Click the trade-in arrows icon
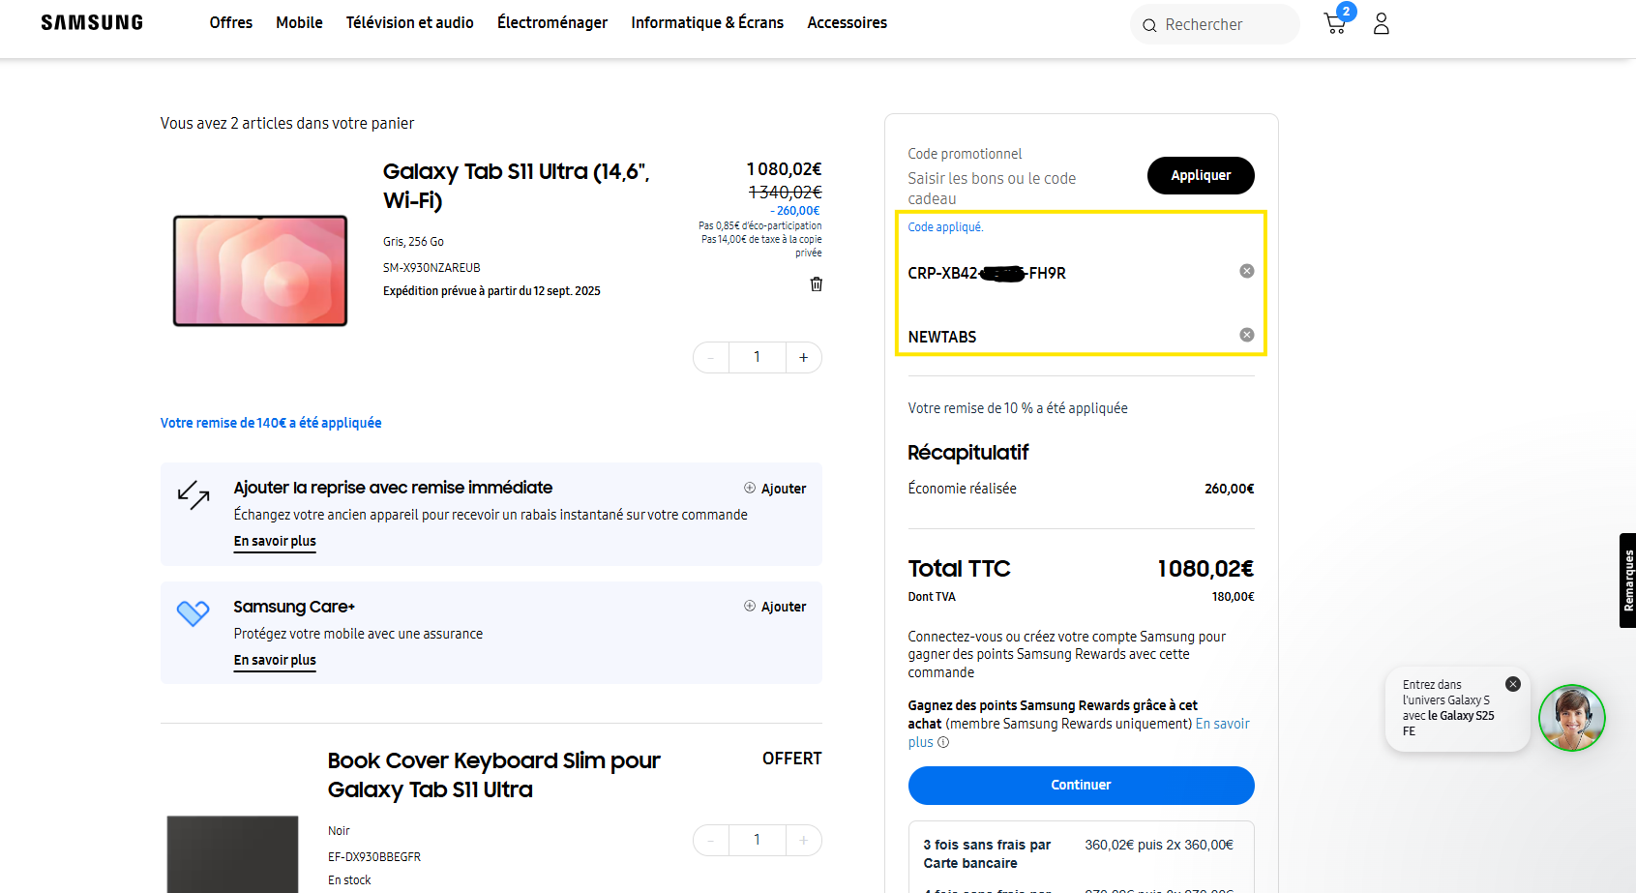This screenshot has height=893, width=1636. [193, 494]
